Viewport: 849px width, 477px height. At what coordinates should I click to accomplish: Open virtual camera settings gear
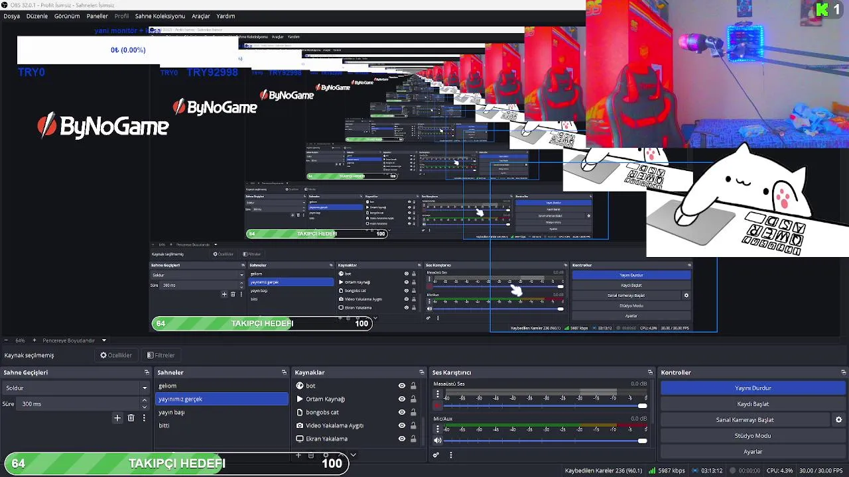[x=838, y=419]
